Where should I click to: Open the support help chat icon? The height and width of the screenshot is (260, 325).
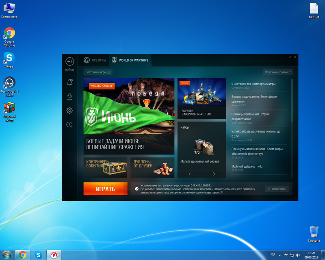[69, 125]
